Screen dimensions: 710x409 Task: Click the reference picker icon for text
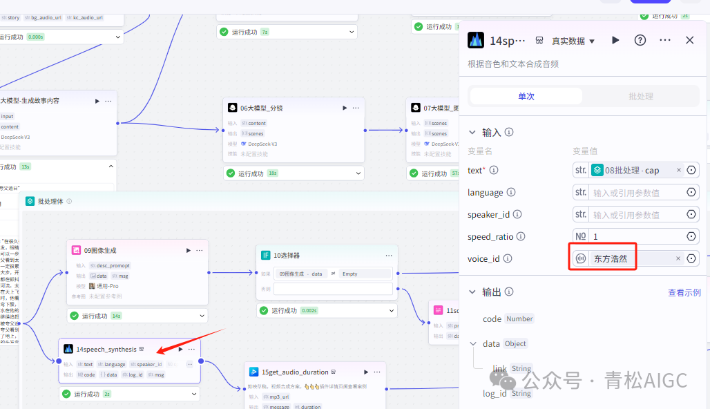[691, 170]
